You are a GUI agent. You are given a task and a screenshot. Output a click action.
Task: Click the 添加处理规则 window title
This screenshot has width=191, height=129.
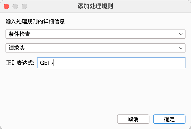[x=95, y=6]
